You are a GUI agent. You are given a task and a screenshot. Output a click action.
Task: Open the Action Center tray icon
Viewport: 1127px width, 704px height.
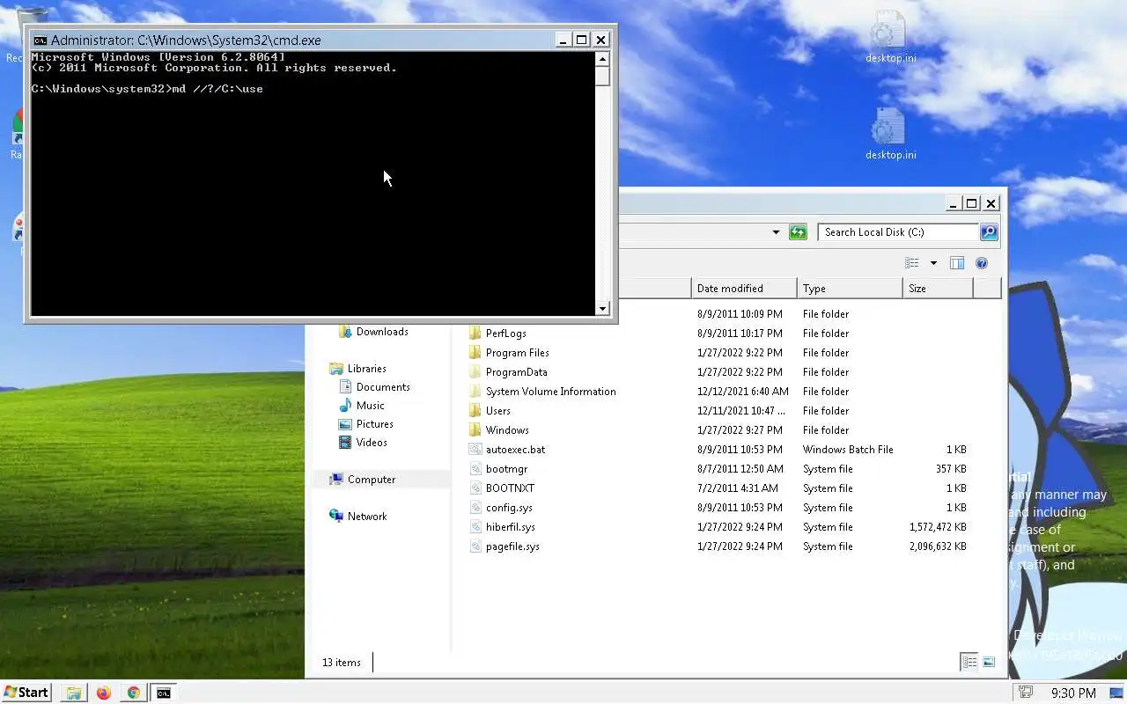tap(1025, 693)
